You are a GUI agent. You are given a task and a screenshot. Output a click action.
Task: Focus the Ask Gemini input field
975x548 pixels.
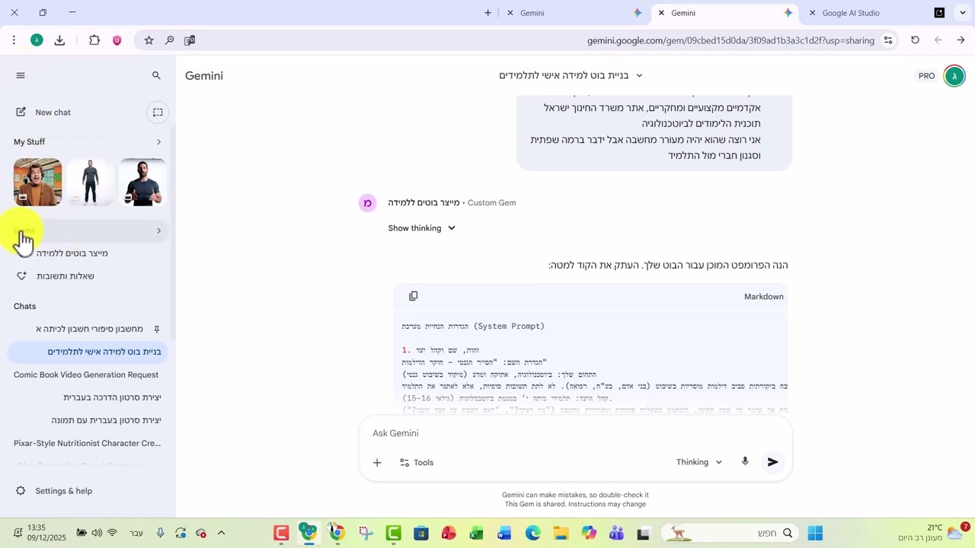tap(575, 433)
